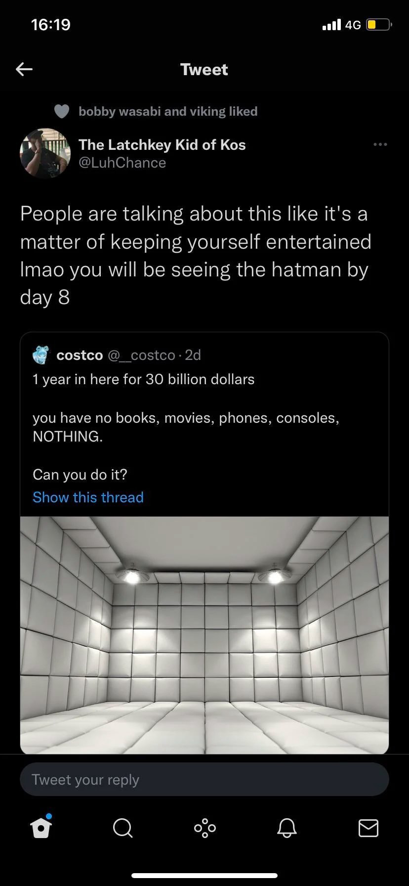The image size is (409, 886).
Task: Open The Latchkey Kid of Kos profile name
Action: pos(162,144)
